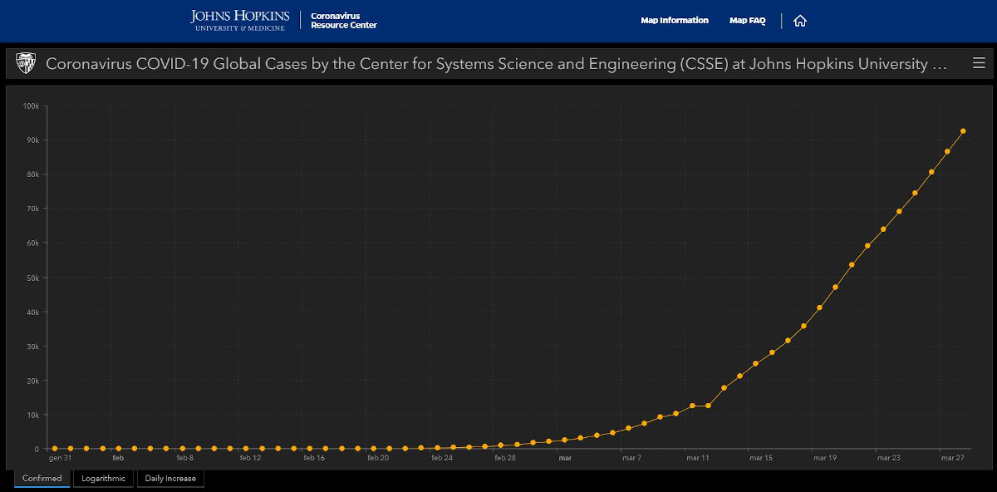Go to home via the house icon

click(800, 21)
